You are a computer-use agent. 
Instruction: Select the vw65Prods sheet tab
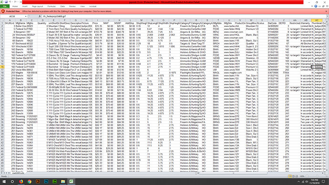(x=18, y=173)
